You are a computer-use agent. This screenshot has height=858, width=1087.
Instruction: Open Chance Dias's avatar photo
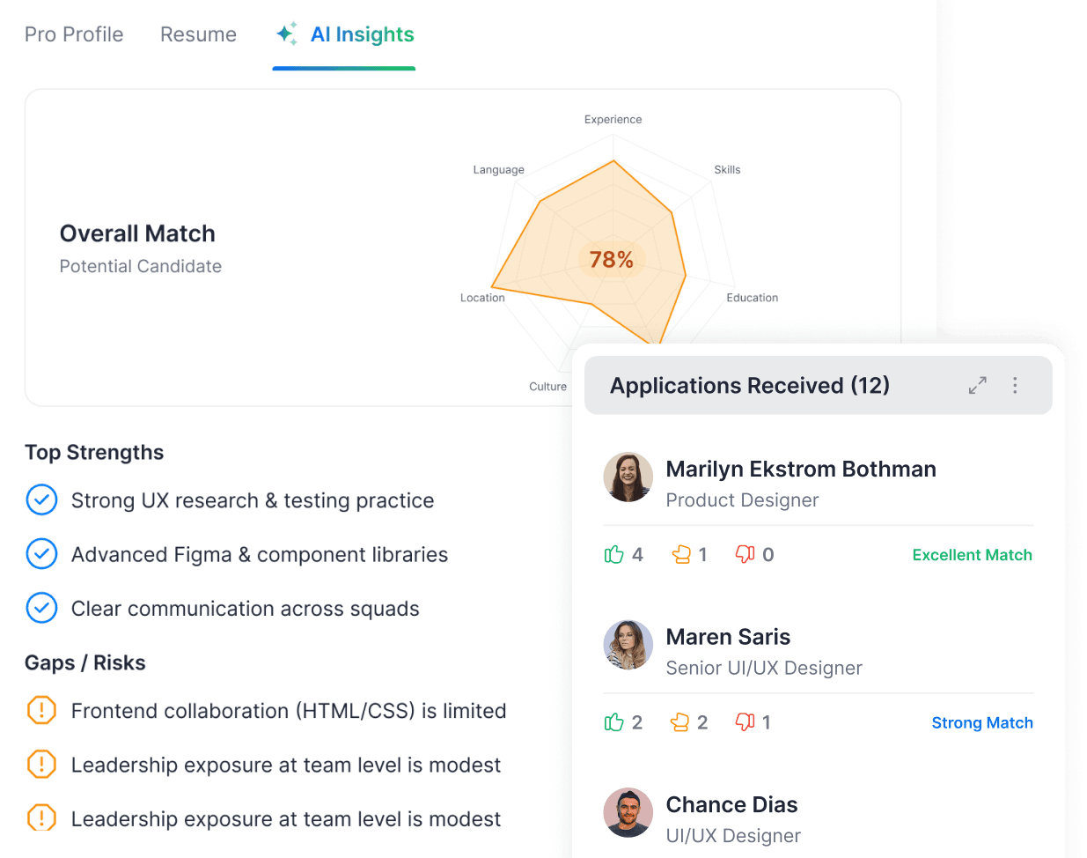click(628, 812)
